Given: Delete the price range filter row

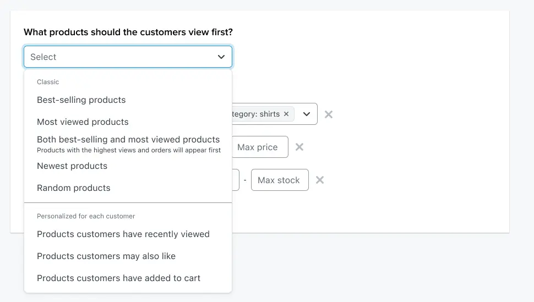Looking at the screenshot, I should point(299,147).
